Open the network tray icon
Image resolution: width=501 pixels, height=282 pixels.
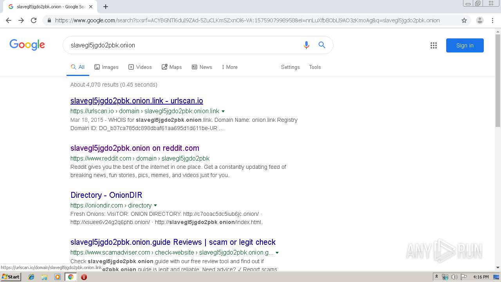pos(445,277)
